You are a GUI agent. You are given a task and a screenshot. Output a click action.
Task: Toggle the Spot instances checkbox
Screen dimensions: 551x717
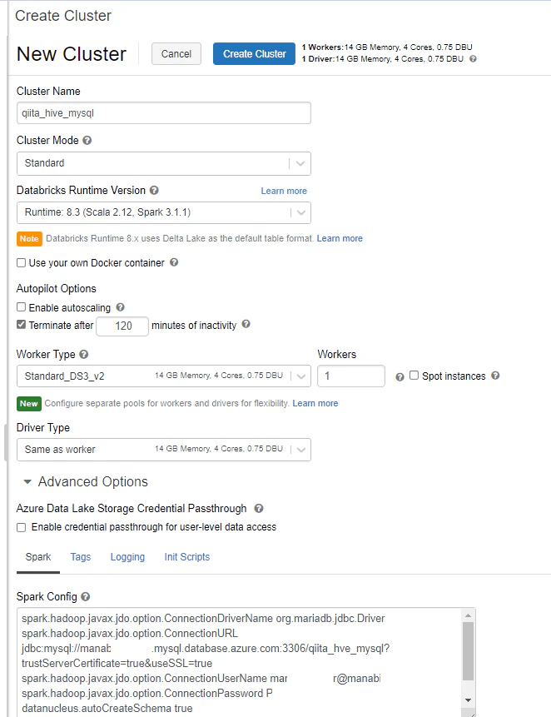(414, 376)
